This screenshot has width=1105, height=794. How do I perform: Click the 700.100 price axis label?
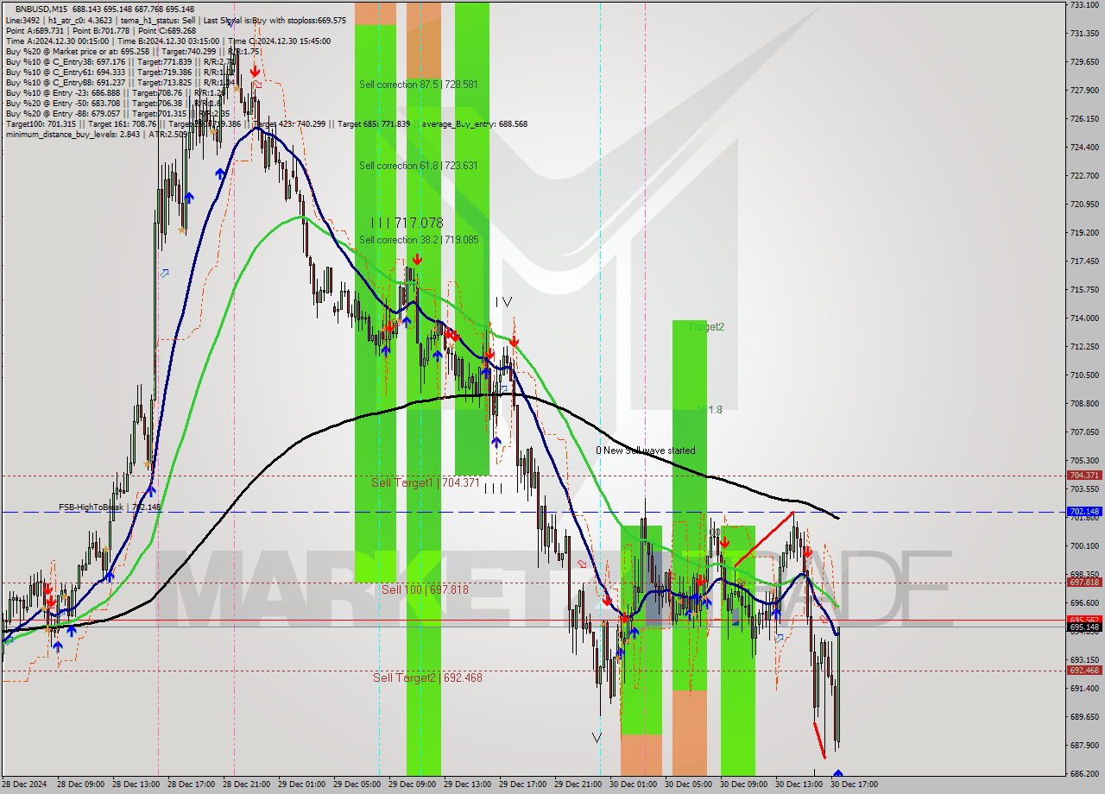[x=1084, y=545]
